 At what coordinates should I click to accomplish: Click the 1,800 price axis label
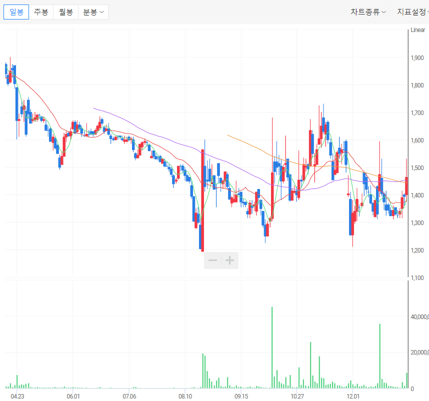[x=417, y=85]
